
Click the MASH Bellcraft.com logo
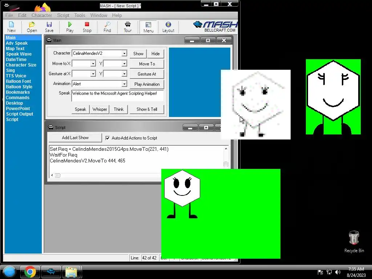click(215, 26)
